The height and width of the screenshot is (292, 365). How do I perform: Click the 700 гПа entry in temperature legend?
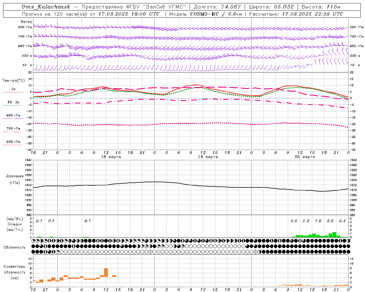(13, 129)
